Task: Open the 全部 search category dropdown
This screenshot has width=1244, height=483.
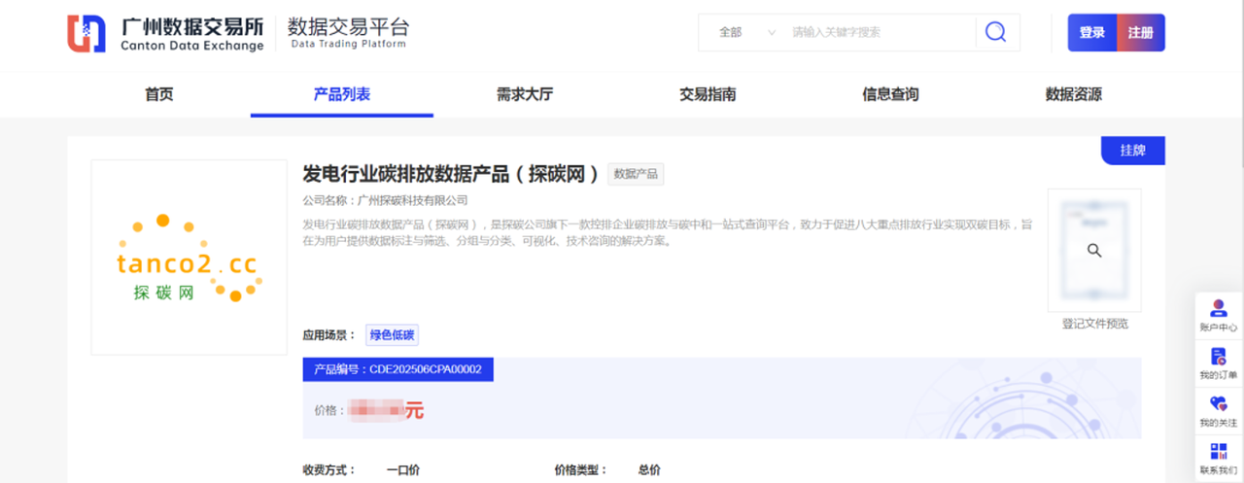Action: point(746,32)
